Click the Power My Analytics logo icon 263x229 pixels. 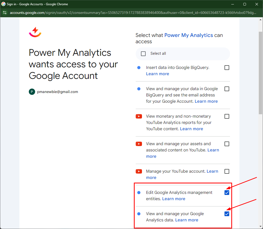(x=35, y=32)
